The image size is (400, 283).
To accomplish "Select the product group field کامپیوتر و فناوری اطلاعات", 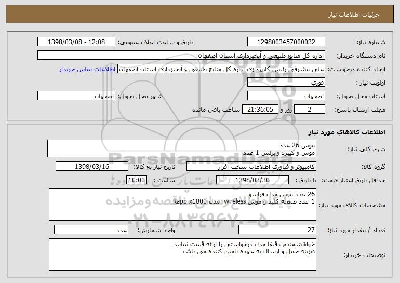I will [x=251, y=167].
